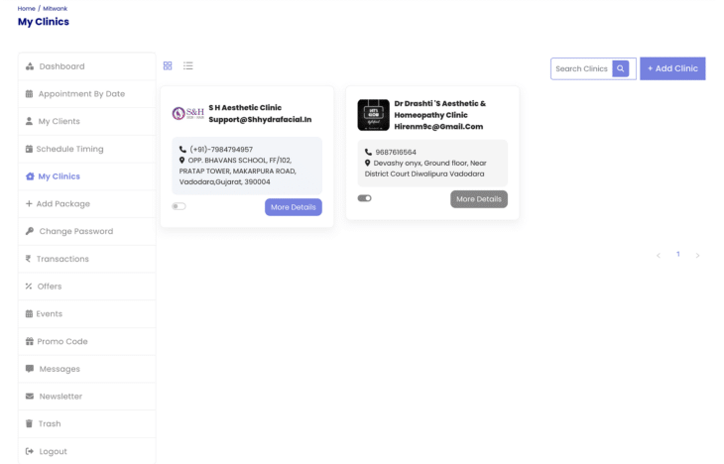Focus the Search Clinics input field
Image resolution: width=724 pixels, height=464 pixels.
tap(581, 68)
